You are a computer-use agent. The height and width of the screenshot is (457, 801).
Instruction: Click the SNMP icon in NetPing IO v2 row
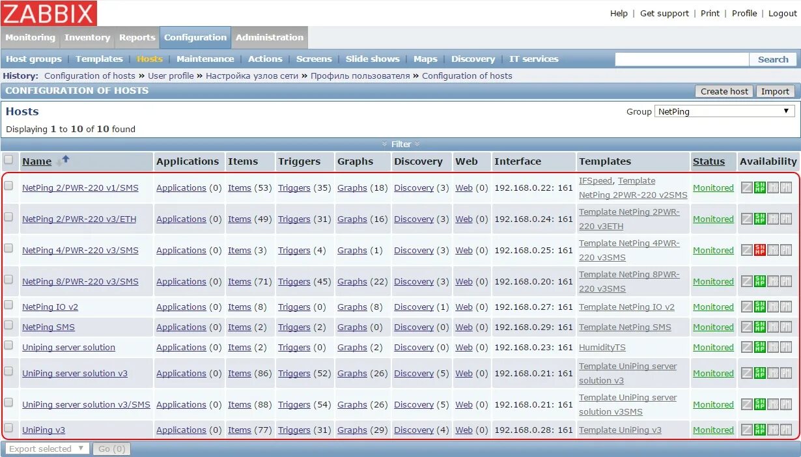point(760,307)
